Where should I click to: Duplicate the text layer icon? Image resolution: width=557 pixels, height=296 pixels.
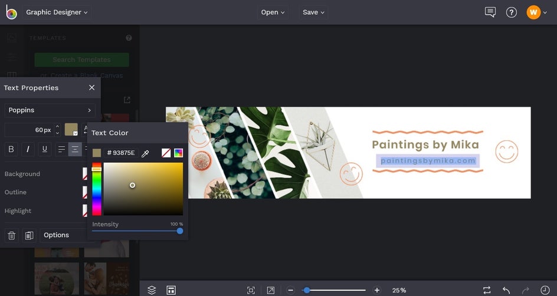pyautogui.click(x=29, y=235)
